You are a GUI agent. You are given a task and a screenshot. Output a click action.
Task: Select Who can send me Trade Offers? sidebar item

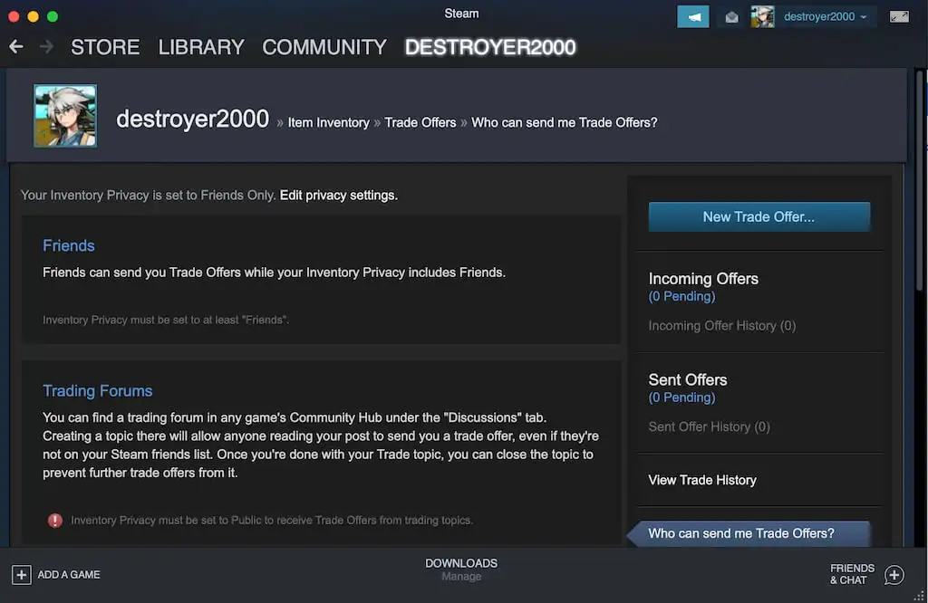tap(749, 533)
